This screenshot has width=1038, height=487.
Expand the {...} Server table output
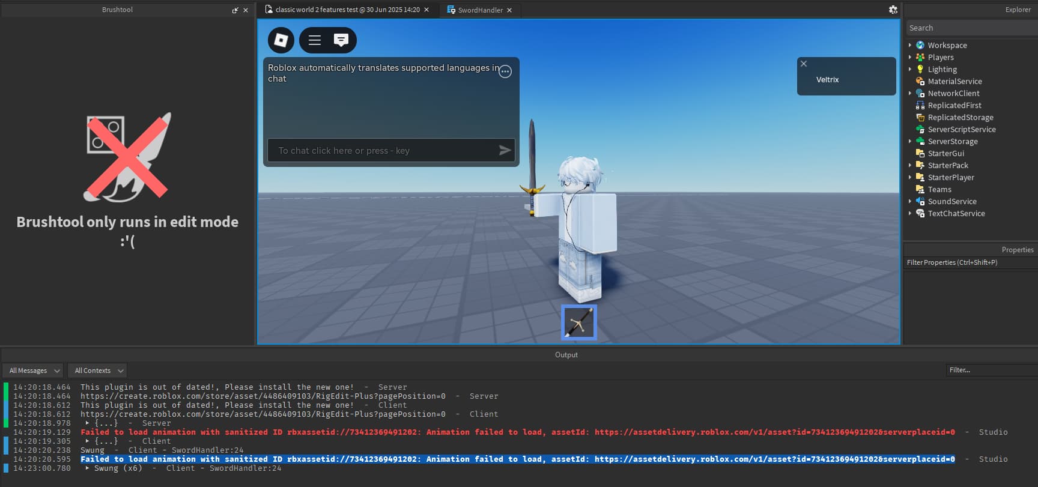[88, 423]
